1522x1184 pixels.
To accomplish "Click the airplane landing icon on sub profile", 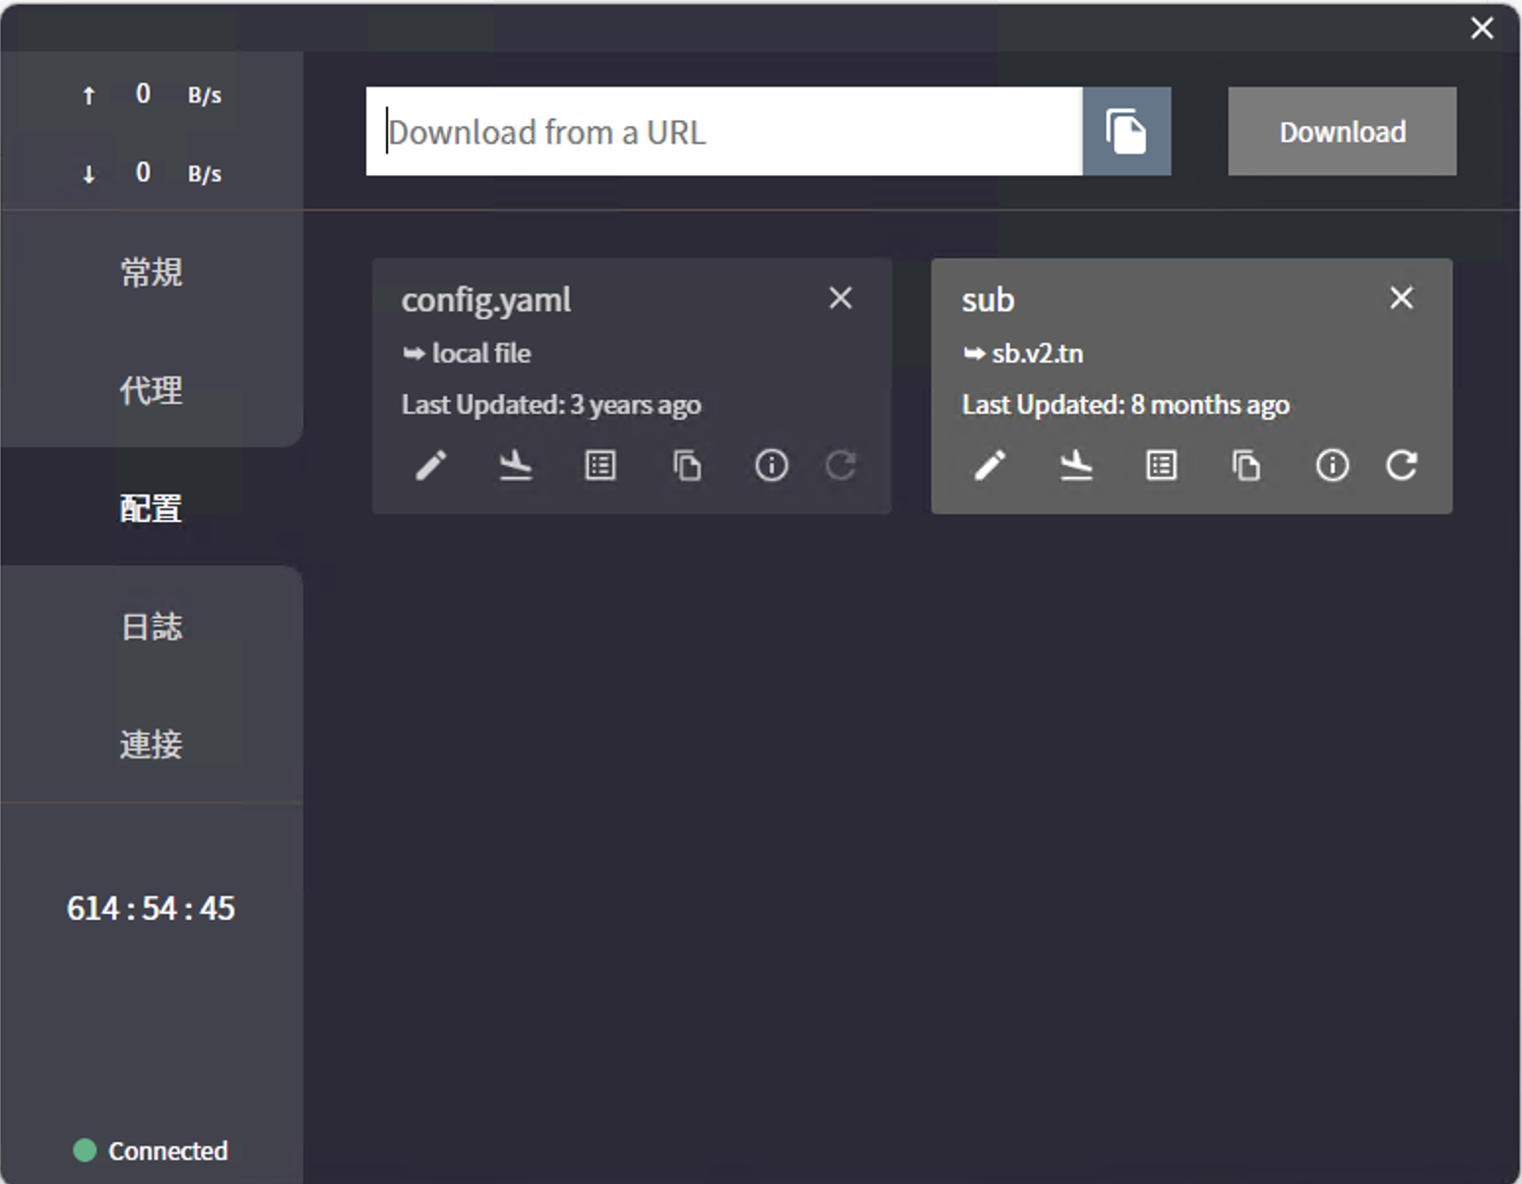I will [x=1076, y=465].
